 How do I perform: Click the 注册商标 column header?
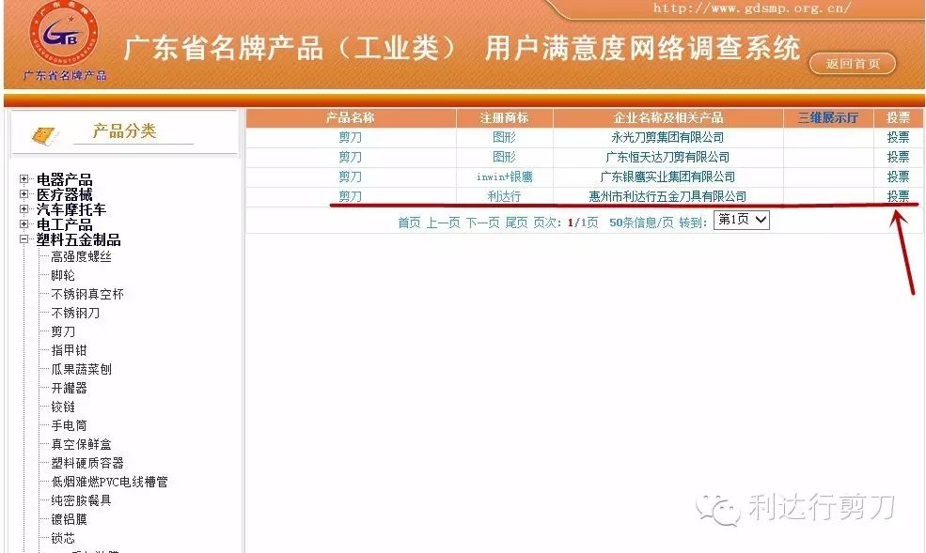coord(504,118)
